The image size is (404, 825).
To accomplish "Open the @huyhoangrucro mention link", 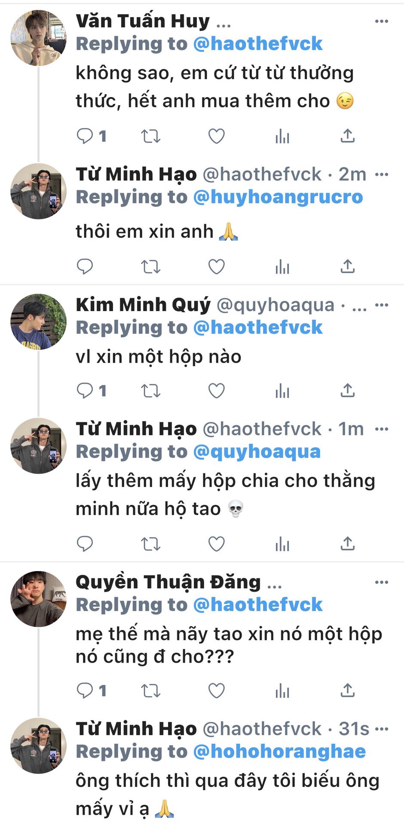I will pos(278,197).
